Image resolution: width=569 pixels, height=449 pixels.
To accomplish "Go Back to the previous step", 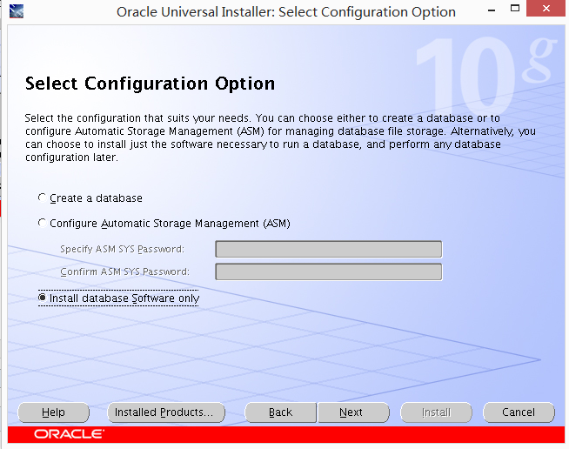I will coord(280,412).
